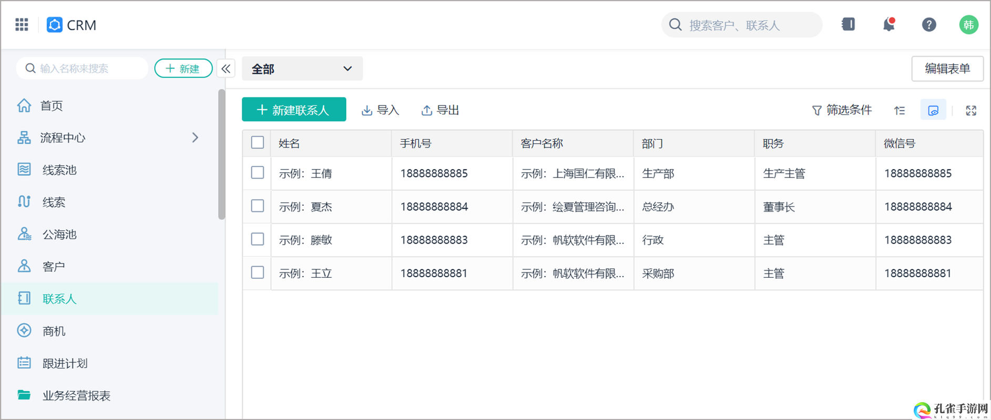991x420 pixels.
Task: Click the 商机 icon
Action: pos(24,331)
